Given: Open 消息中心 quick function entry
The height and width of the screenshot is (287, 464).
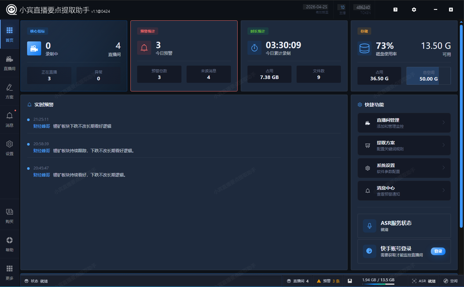Looking at the screenshot, I should [404, 190].
